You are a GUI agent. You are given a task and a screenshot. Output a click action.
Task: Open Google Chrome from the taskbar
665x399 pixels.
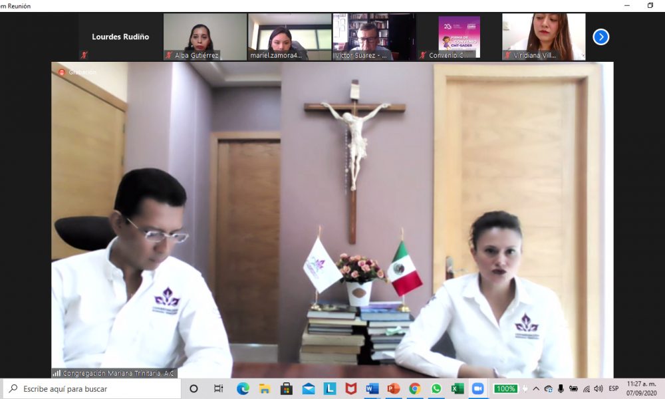[x=414, y=388]
